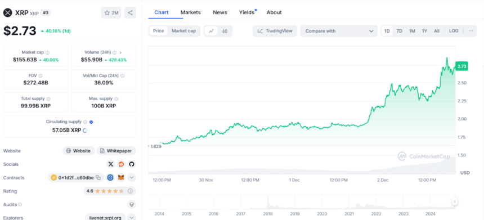Click the contract address 0x1d2f...c60dbe chip

coord(76,178)
